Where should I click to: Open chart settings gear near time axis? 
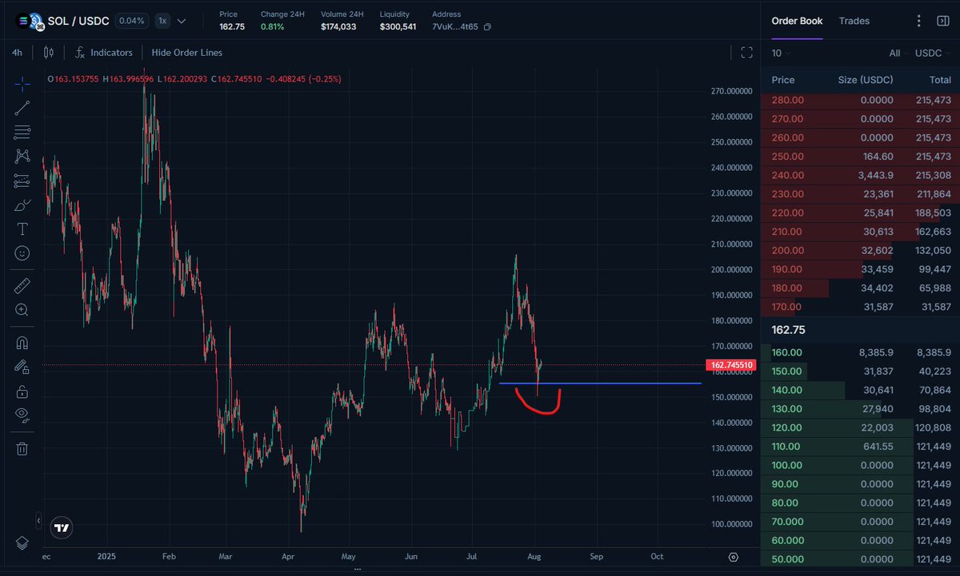click(x=734, y=556)
